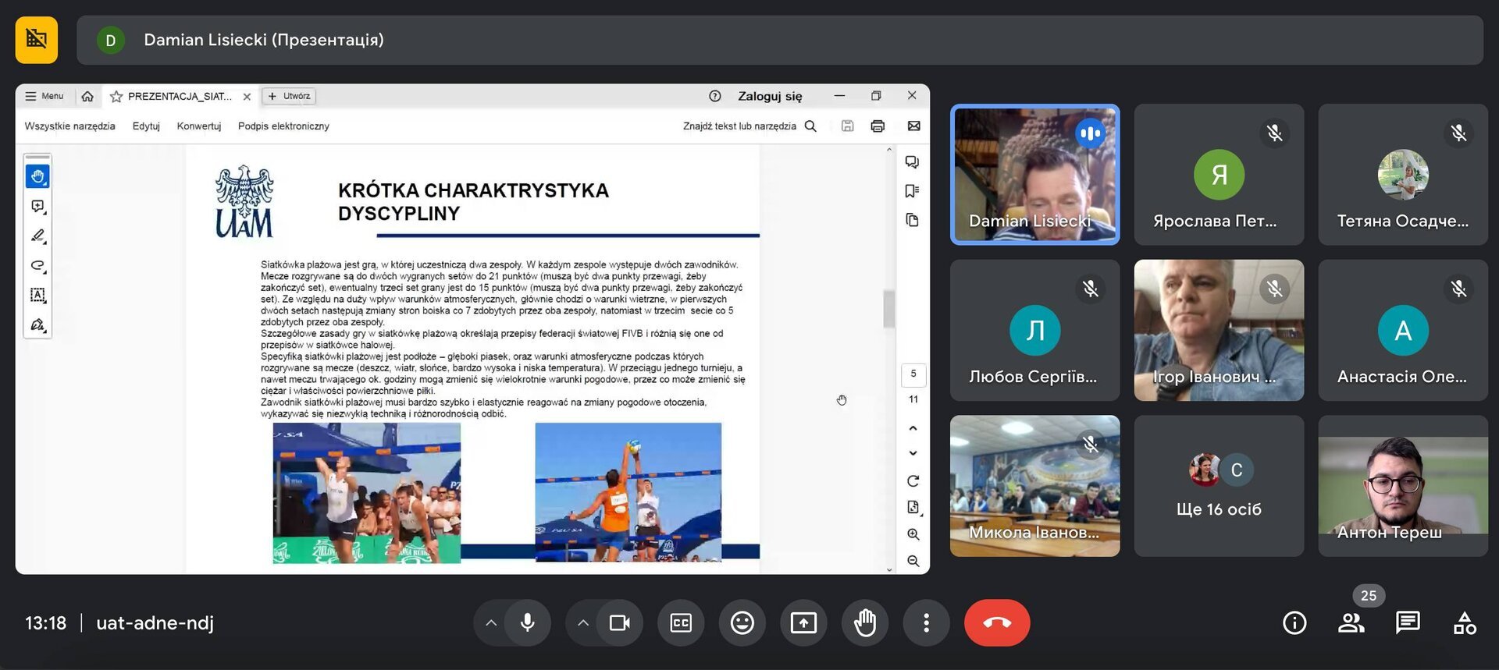Click the presentation status icon at top left

(x=37, y=39)
